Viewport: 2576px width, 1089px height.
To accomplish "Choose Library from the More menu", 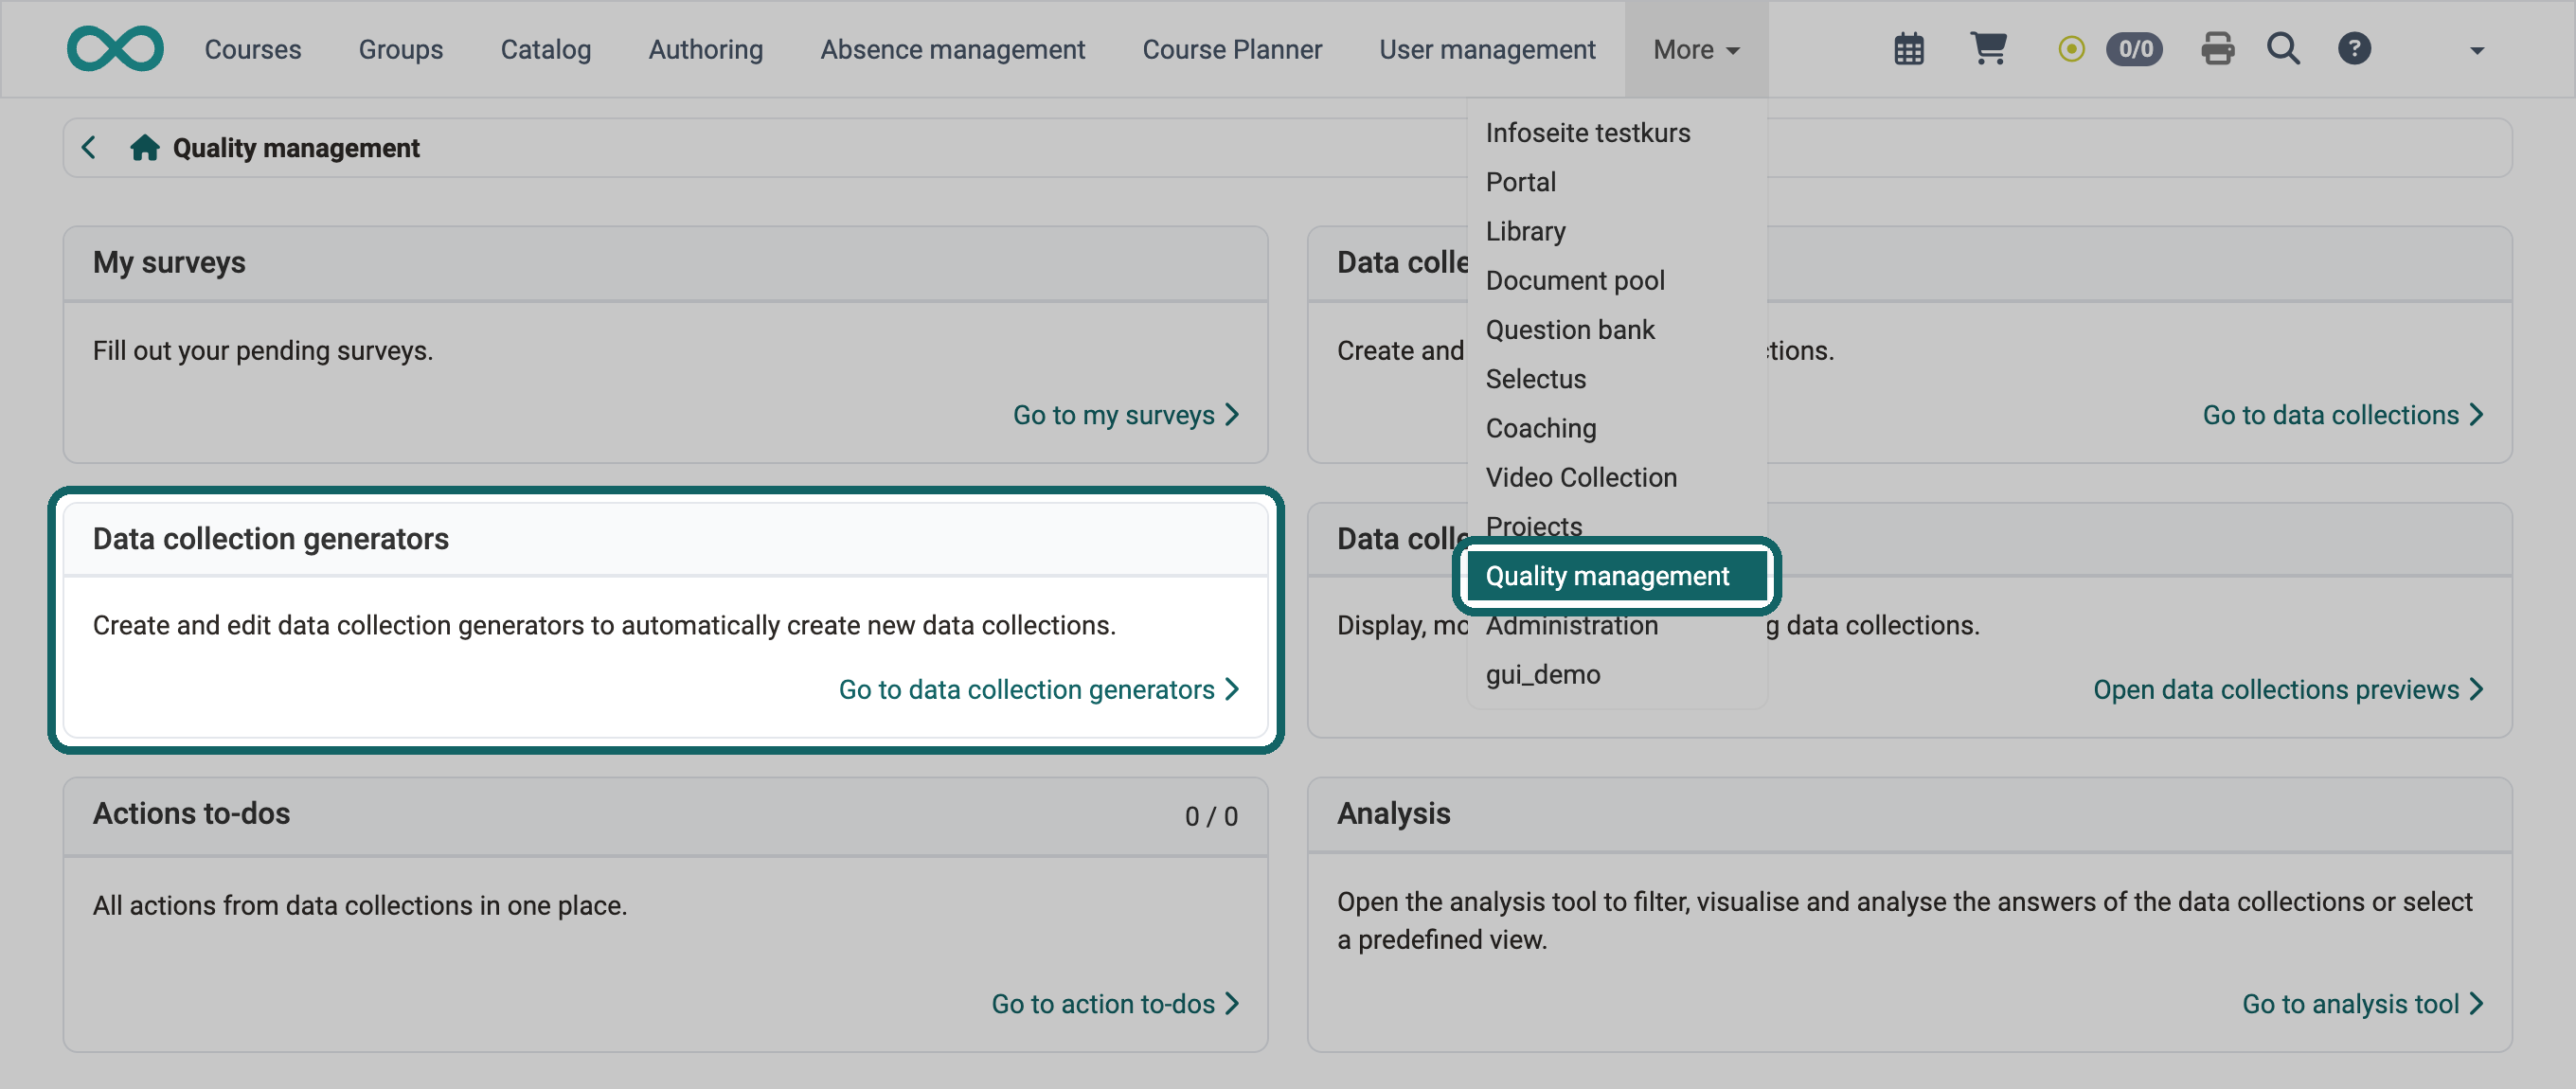I will [1617, 231].
